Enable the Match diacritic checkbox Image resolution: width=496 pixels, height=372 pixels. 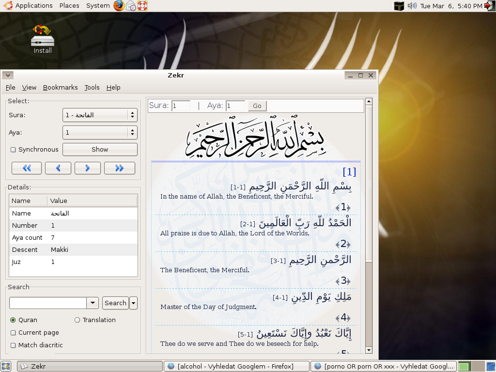(x=13, y=345)
